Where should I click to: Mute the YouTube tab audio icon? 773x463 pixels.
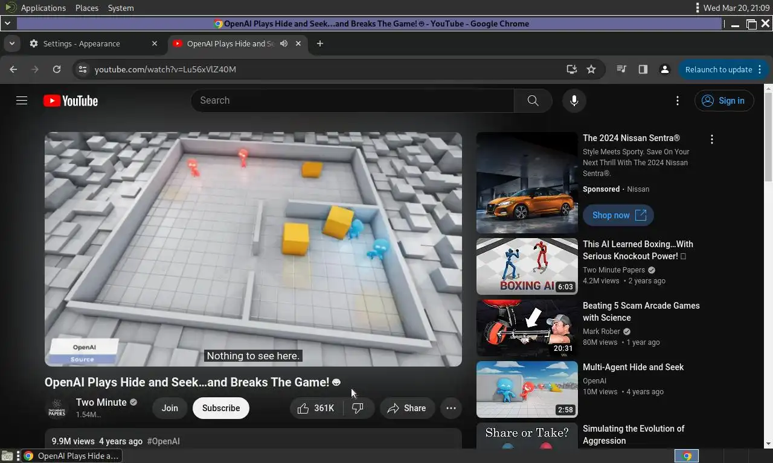[x=283, y=43]
